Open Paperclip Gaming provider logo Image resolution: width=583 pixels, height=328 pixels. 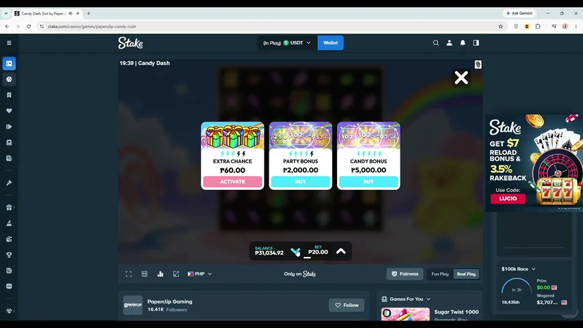coord(133,305)
